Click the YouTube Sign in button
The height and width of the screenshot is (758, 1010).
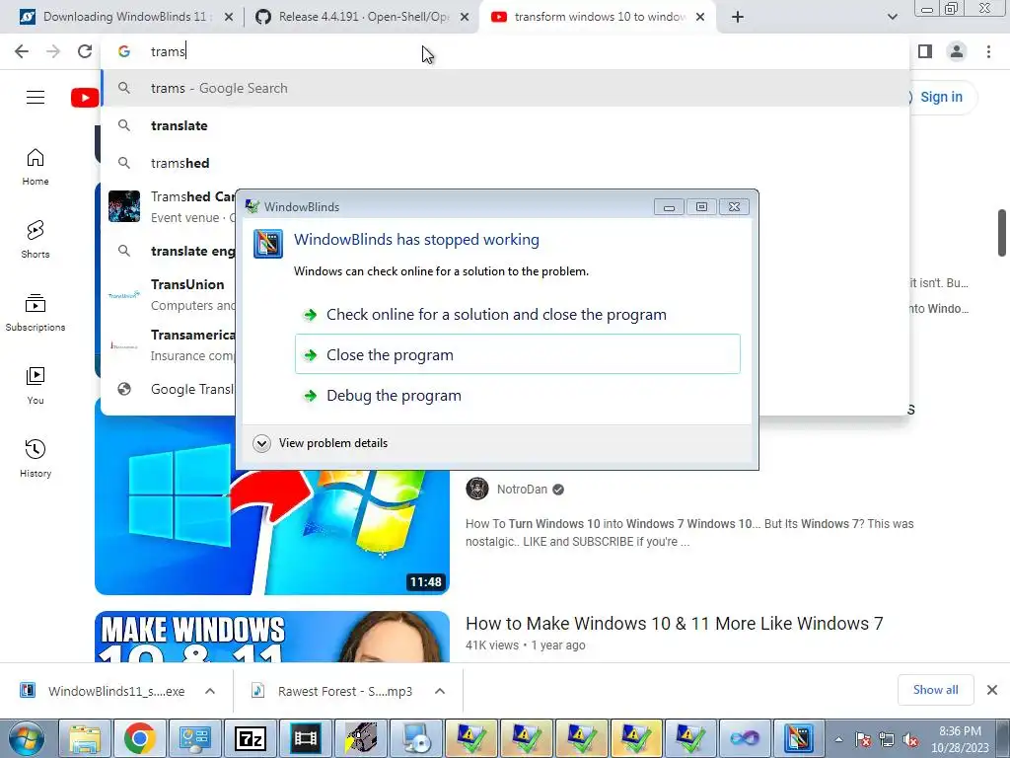[941, 98]
